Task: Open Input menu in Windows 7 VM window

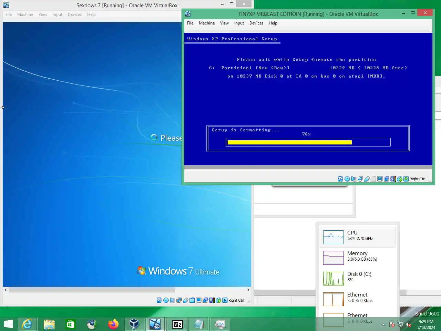Action: (58, 14)
